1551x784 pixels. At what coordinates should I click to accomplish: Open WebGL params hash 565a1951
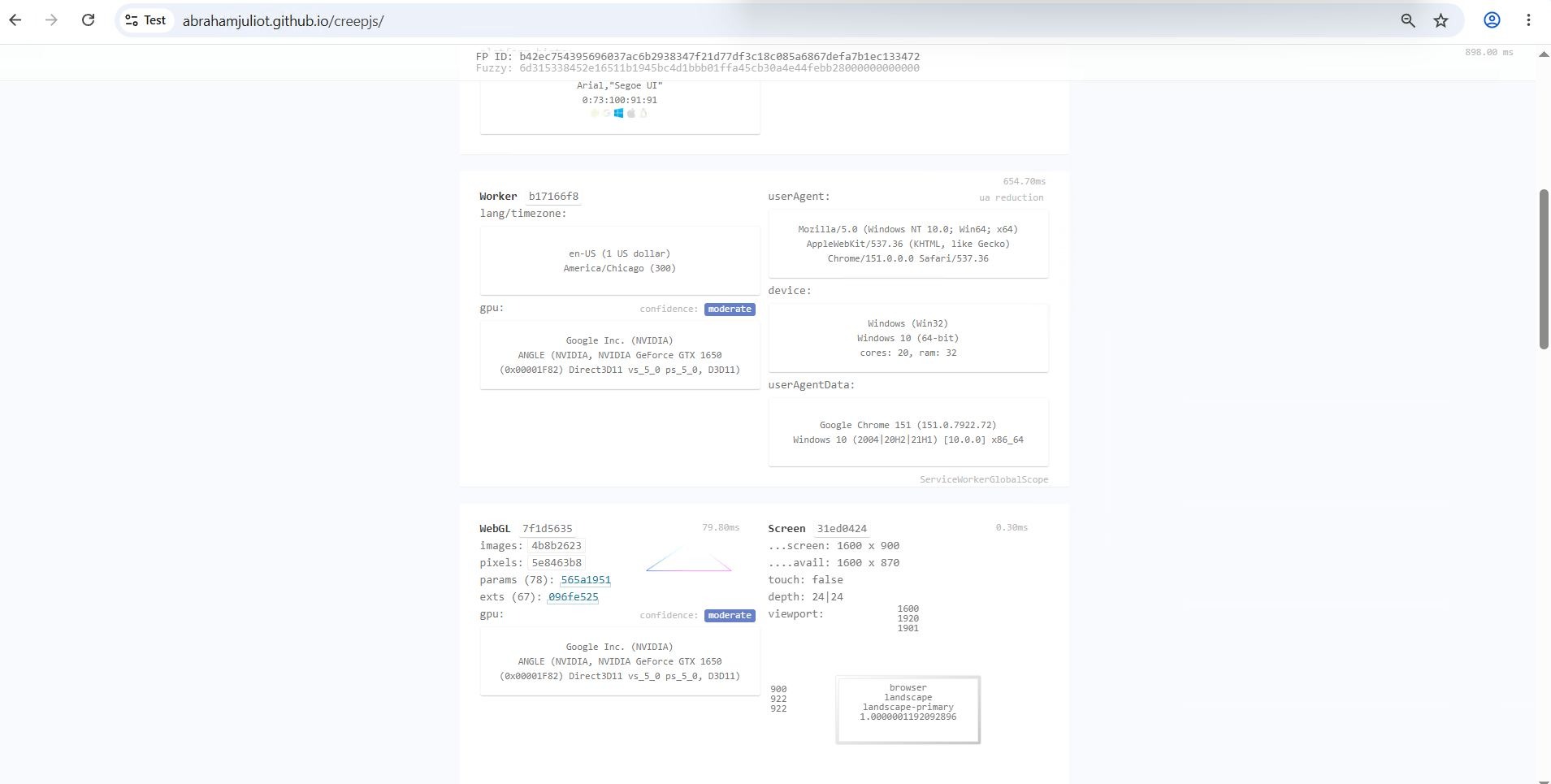tap(586, 580)
